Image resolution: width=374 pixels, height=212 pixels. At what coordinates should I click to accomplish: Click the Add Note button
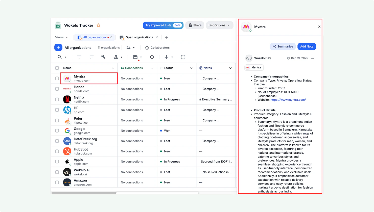click(x=307, y=46)
